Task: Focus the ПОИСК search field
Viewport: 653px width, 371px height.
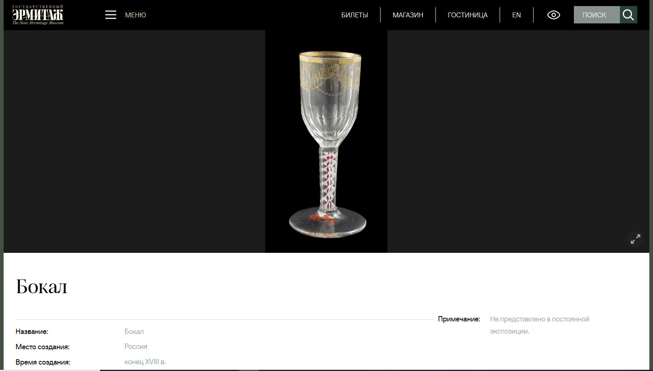Action: 596,15
